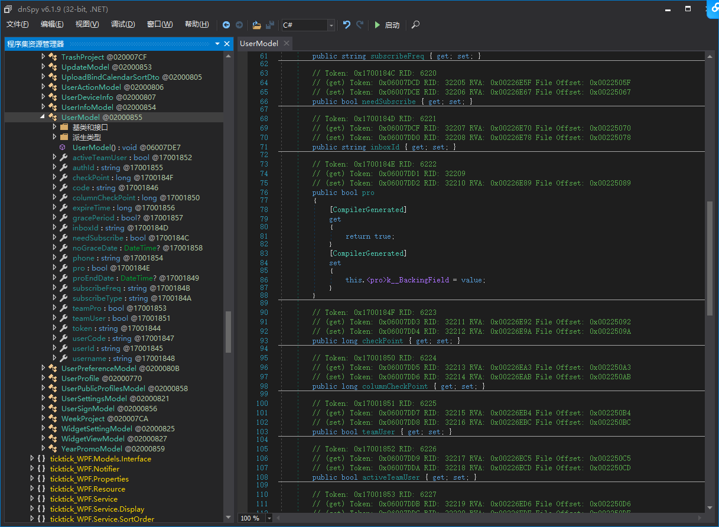Click the navigate back arrow icon

point(226,25)
